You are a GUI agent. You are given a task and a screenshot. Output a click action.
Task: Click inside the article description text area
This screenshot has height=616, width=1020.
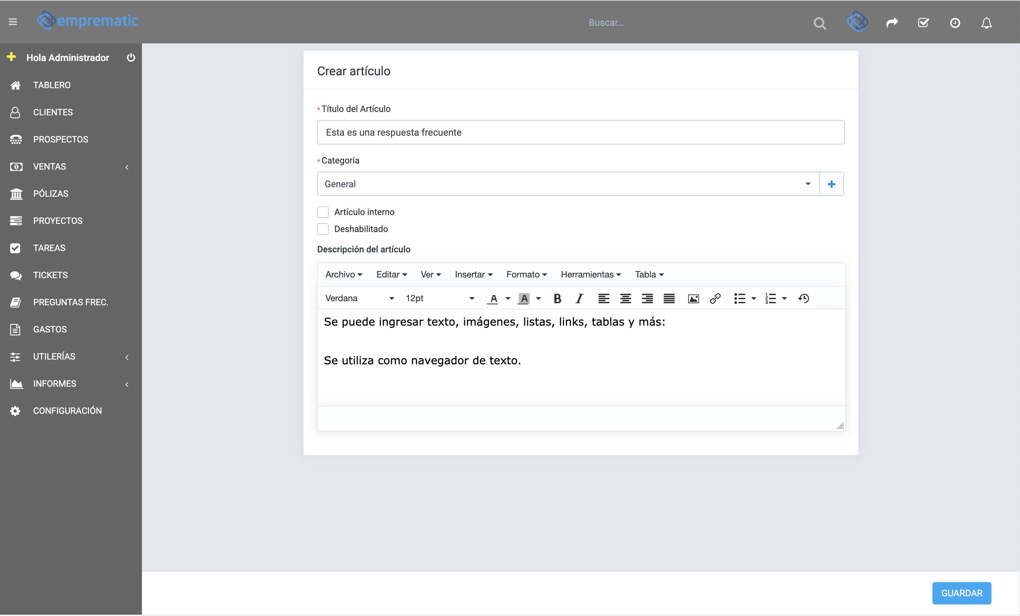(x=581, y=358)
